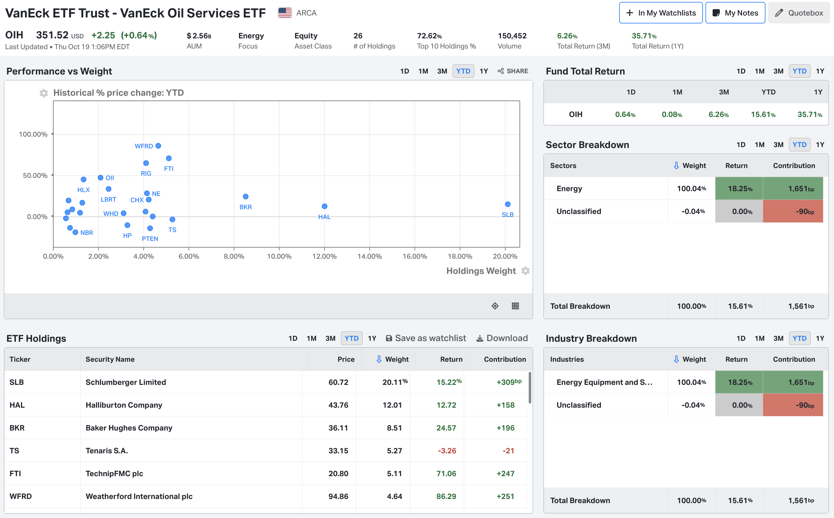Sort holdings by Price column

346,359
